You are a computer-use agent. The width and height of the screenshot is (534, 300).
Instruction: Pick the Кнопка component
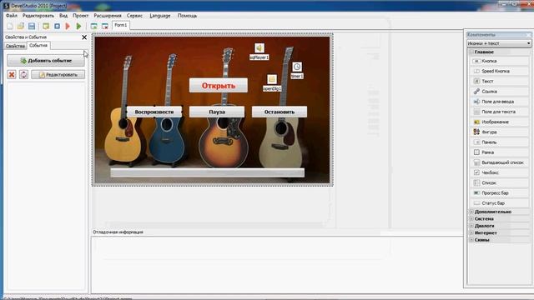[499, 61]
